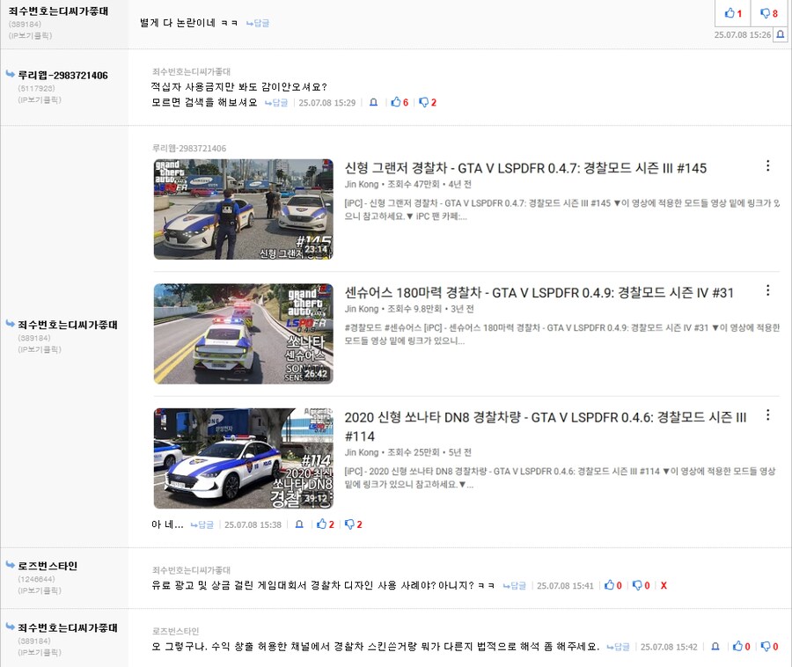Dislike 로즈번스타인's reply from 15:41

tap(641, 585)
